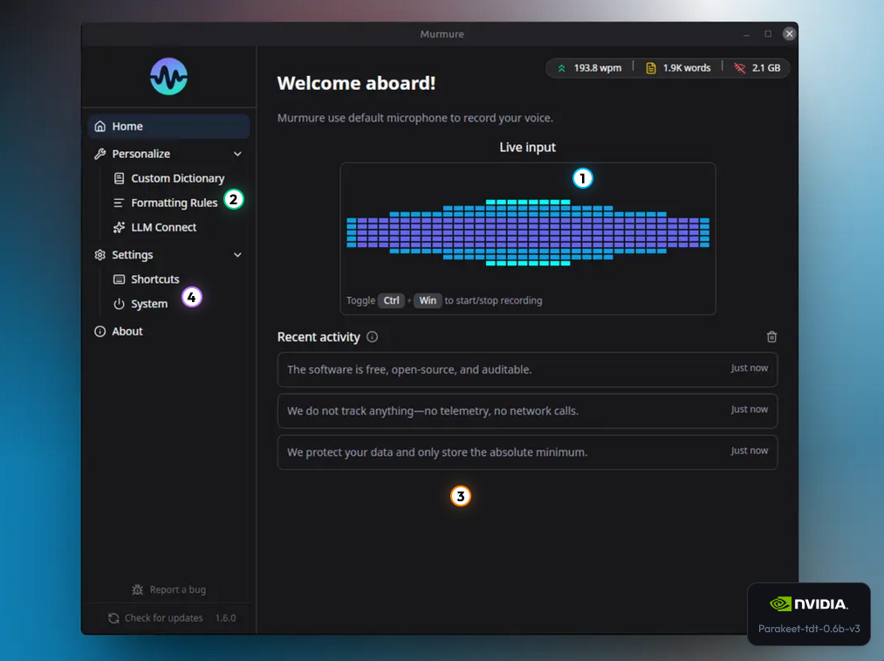This screenshot has width=884, height=661.
Task: Open System settings
Action: click(x=149, y=304)
